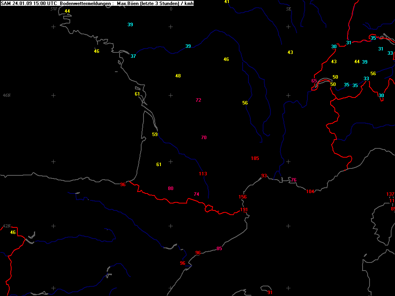This screenshot has height=296, width=395.
Task: Select the pink 76 station value
Action: point(294,180)
